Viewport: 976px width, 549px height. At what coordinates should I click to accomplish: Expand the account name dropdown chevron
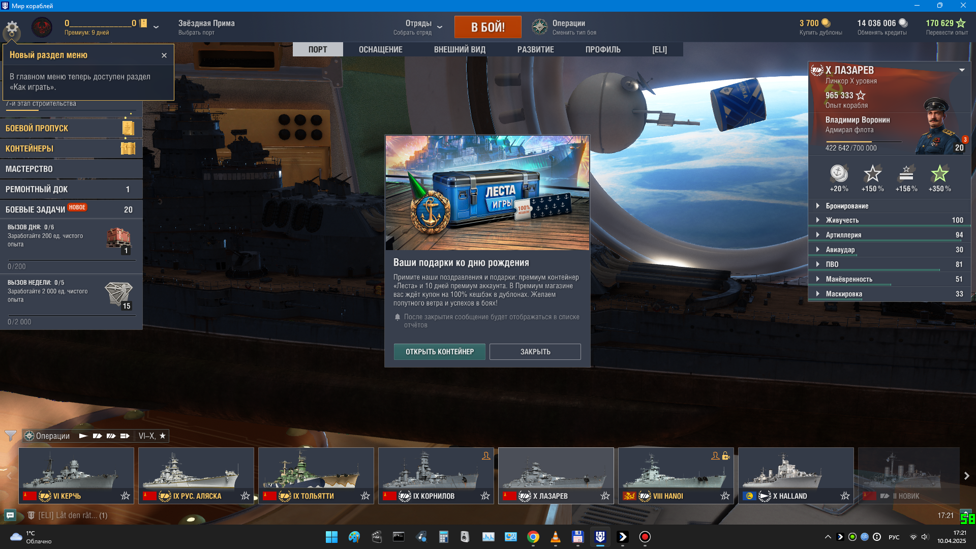coord(156,27)
